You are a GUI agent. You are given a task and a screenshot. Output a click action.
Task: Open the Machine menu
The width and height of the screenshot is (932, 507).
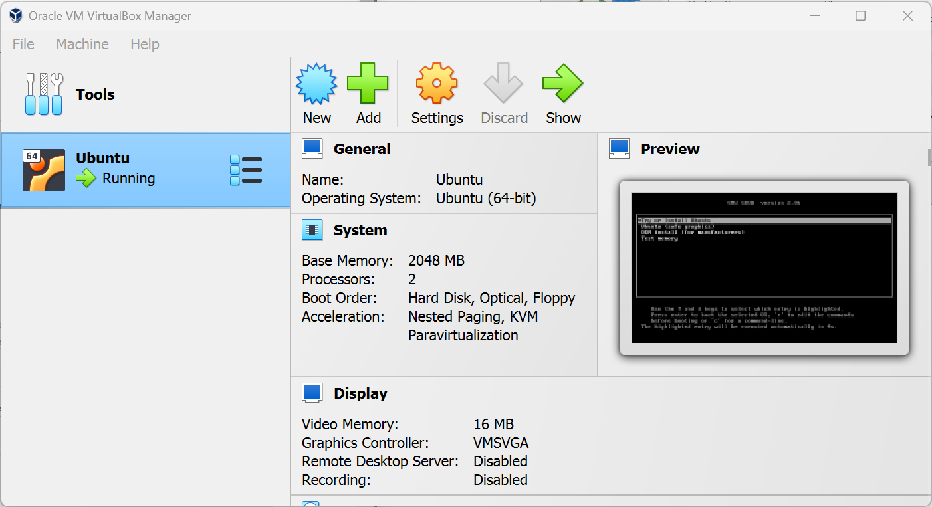pyautogui.click(x=82, y=44)
